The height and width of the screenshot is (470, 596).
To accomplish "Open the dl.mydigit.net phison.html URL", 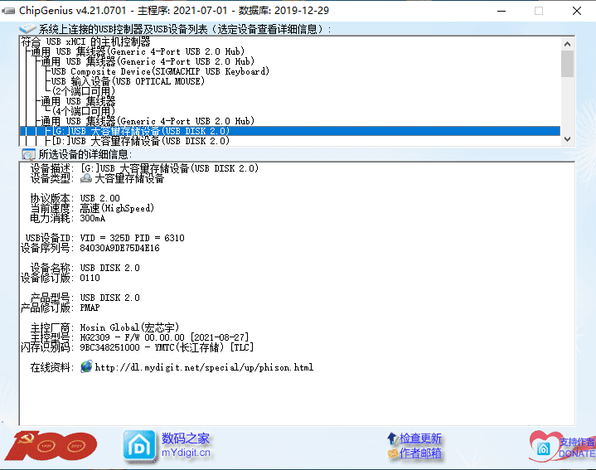I will click(204, 367).
